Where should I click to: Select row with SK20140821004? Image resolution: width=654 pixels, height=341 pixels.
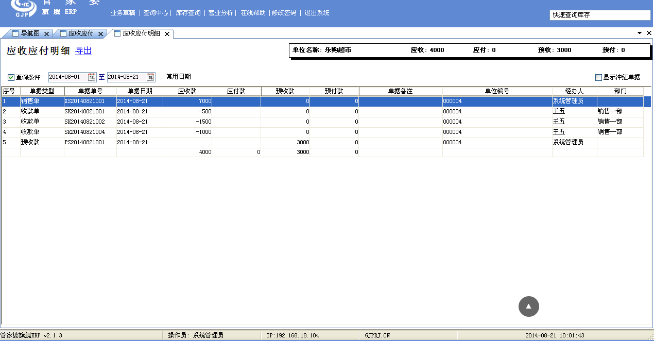coord(323,132)
